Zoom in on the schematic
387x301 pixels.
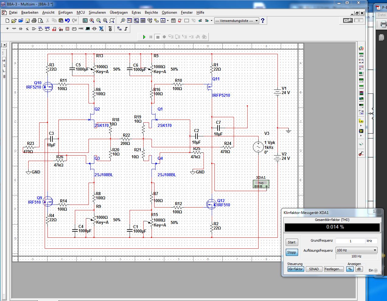[x=92, y=21]
